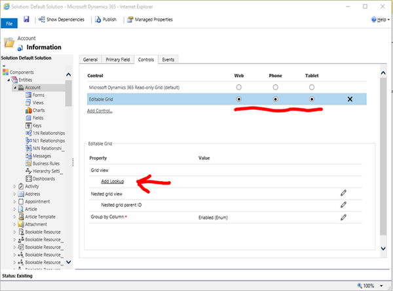Viewport: 393px width, 291px height.
Task: Remove Editable Grid control with X icon
Action: pos(349,99)
